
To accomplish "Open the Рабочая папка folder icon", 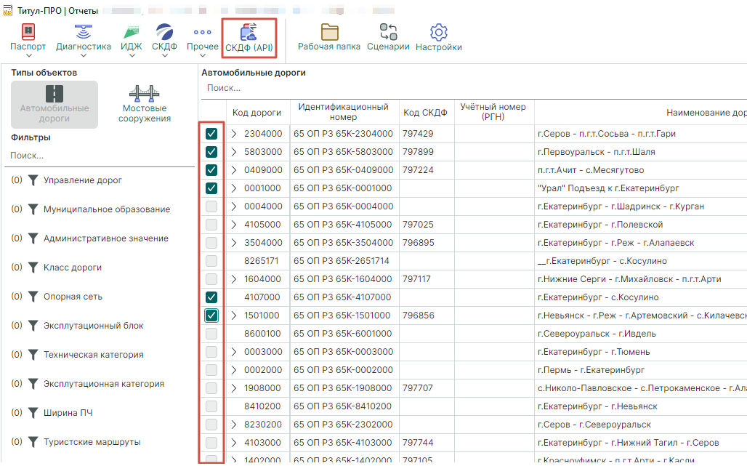I will 329,33.
